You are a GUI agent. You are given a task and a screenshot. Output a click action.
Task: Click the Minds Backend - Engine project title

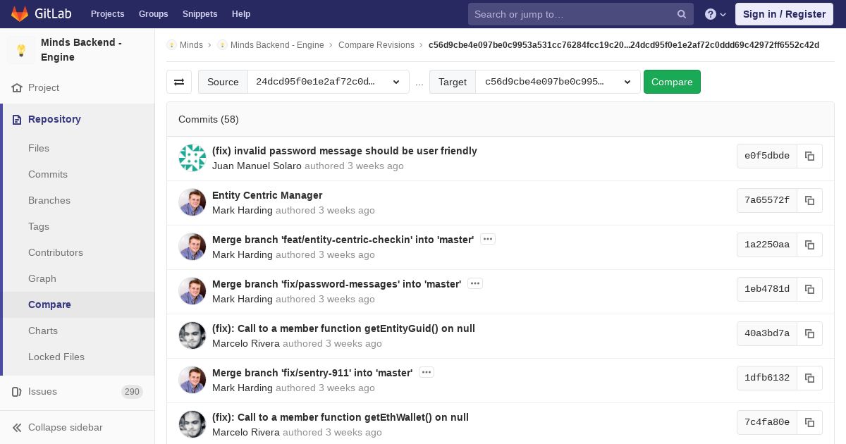(x=81, y=50)
